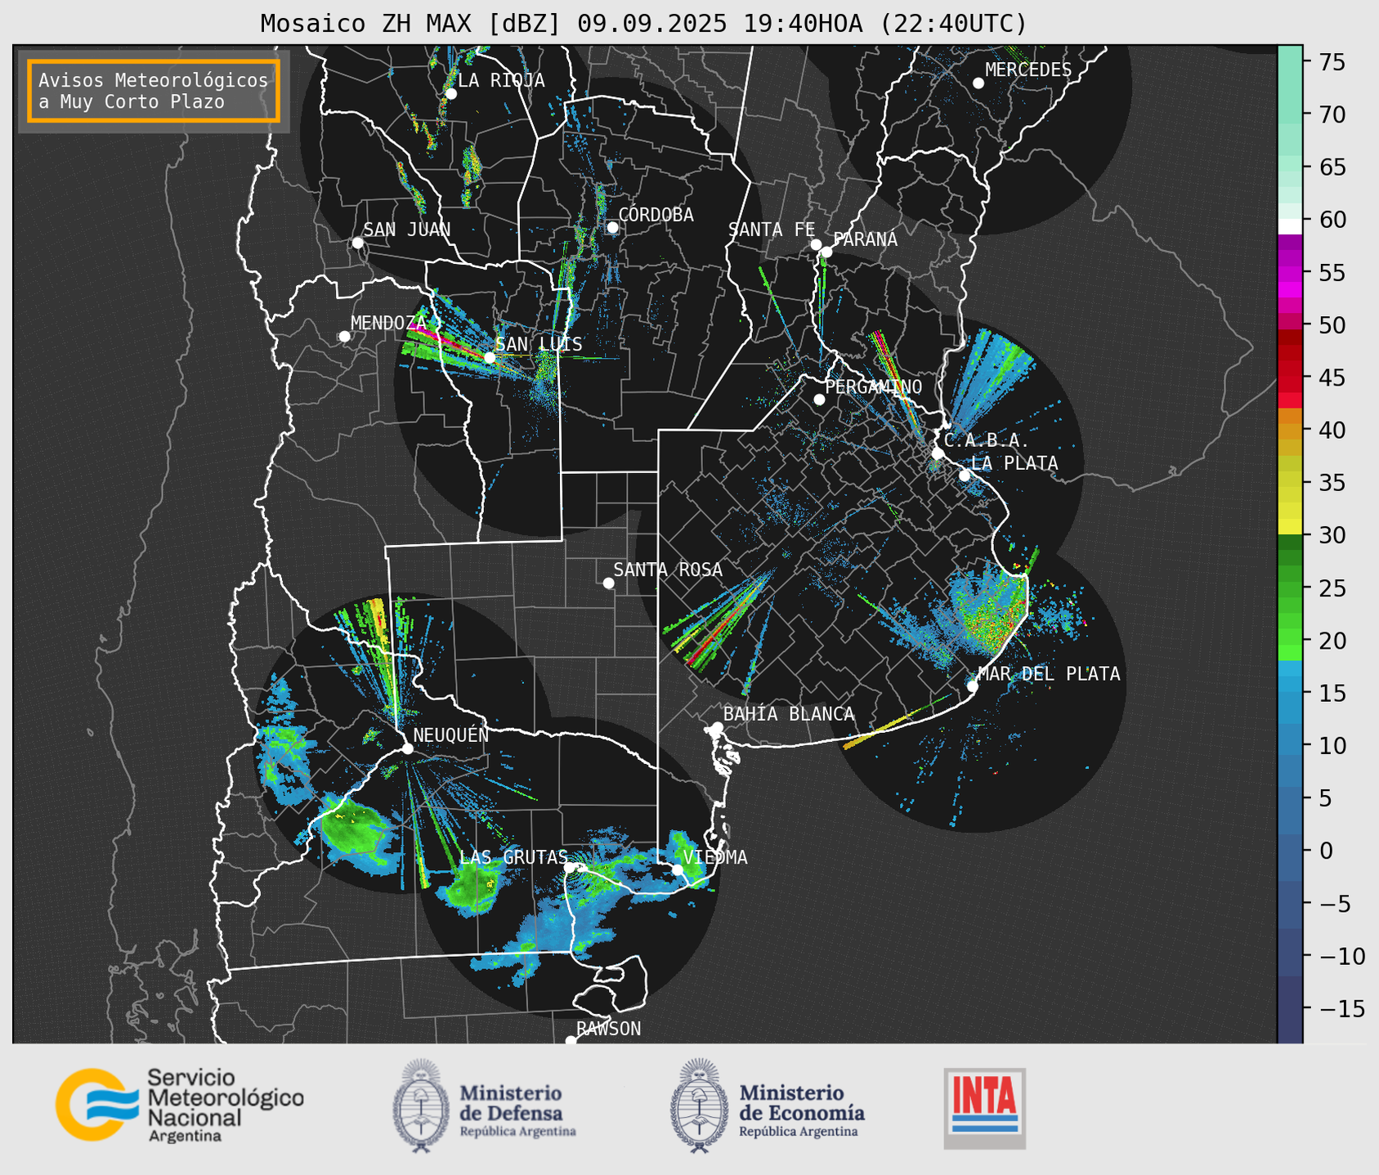Click the LAS GRUTAS marker dot
This screenshot has width=1379, height=1175.
coord(570,867)
